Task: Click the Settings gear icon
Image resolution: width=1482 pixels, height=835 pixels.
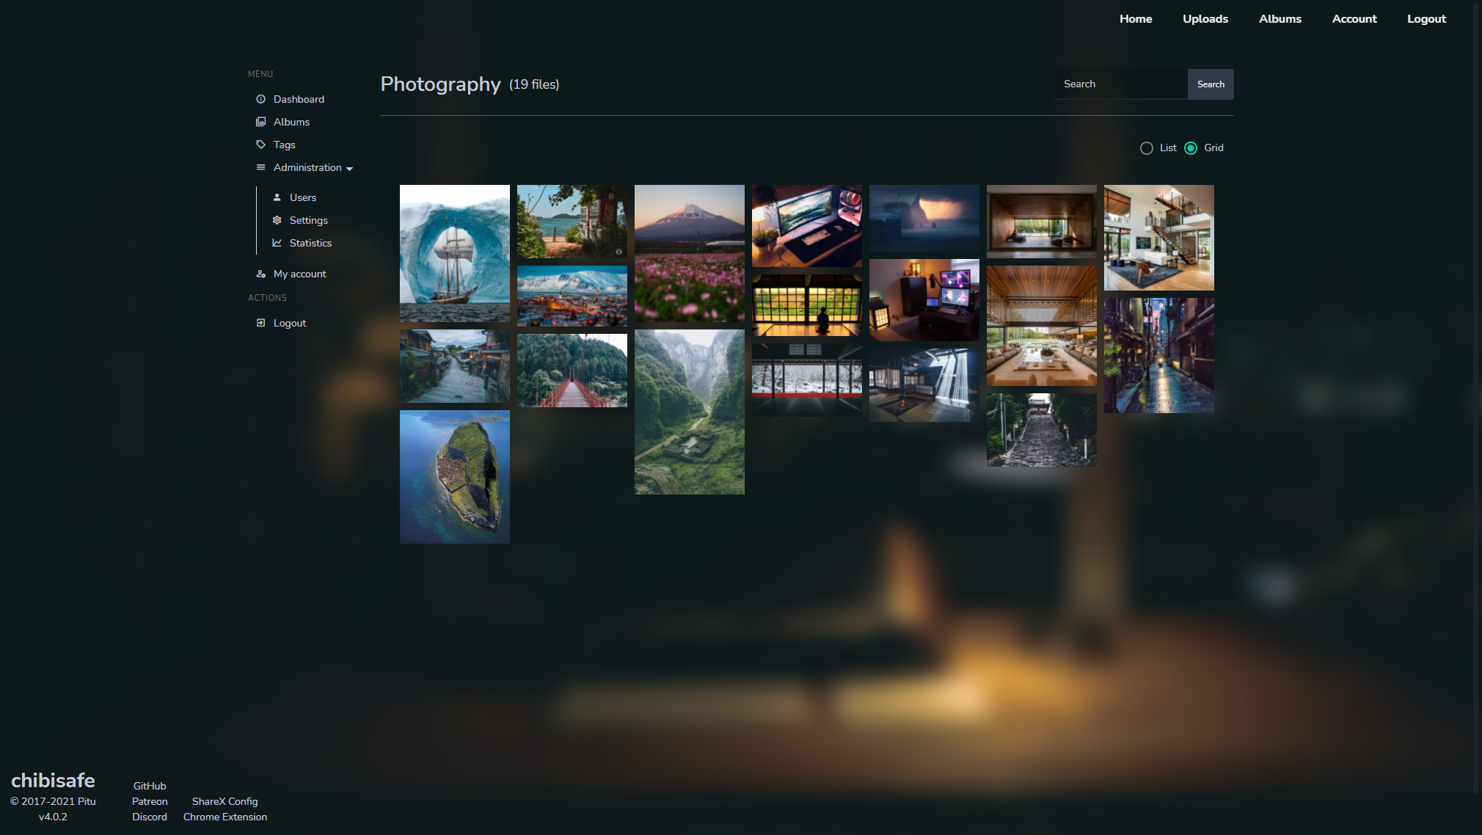Action: (277, 220)
